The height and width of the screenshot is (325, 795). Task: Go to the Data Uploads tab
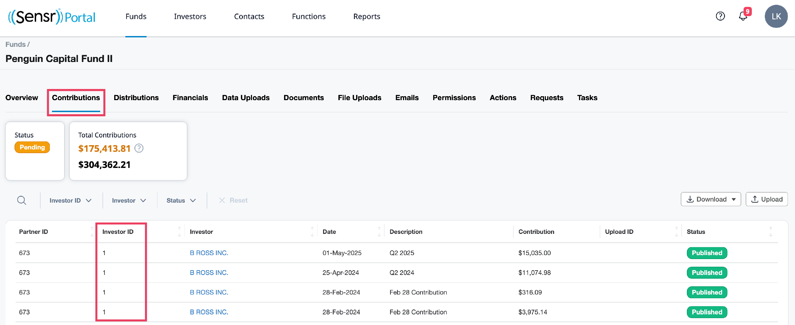coord(246,98)
